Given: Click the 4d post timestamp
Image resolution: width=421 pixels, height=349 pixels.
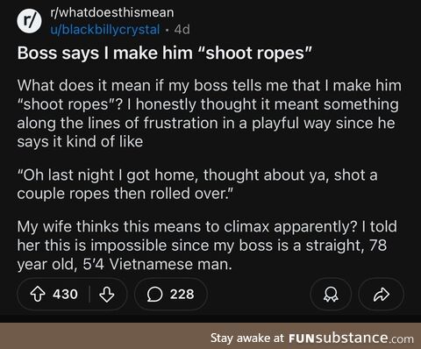Looking at the screenshot, I should [x=182, y=30].
